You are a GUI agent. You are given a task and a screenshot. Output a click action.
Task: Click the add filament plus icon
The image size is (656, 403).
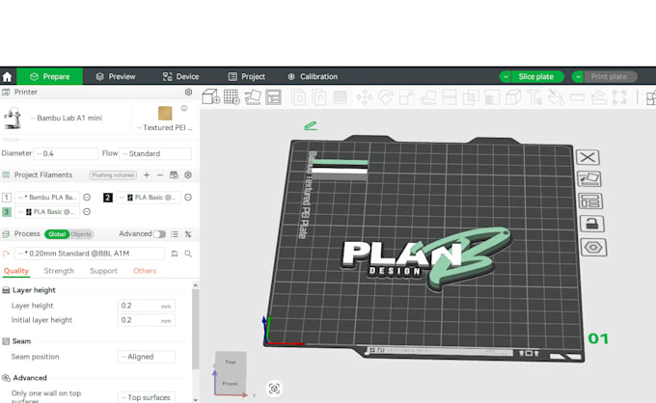click(x=147, y=175)
